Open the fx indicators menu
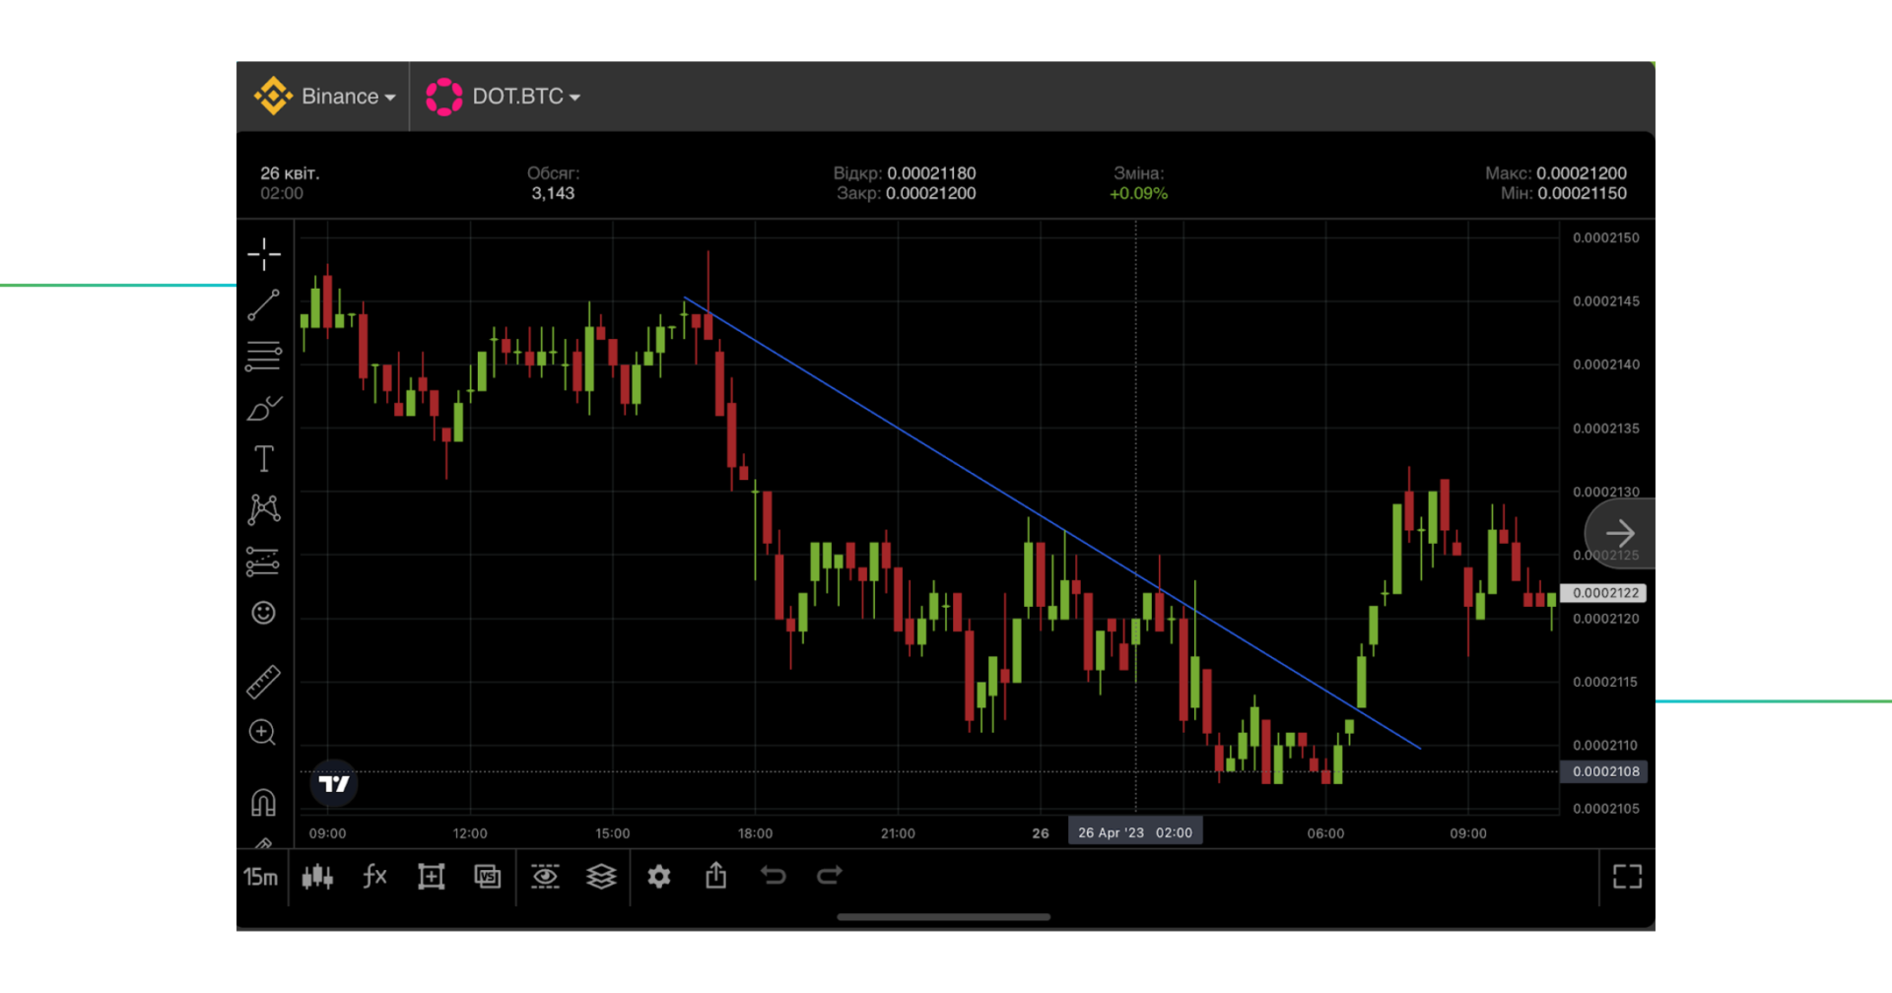This screenshot has width=1892, height=993. pos(374,877)
